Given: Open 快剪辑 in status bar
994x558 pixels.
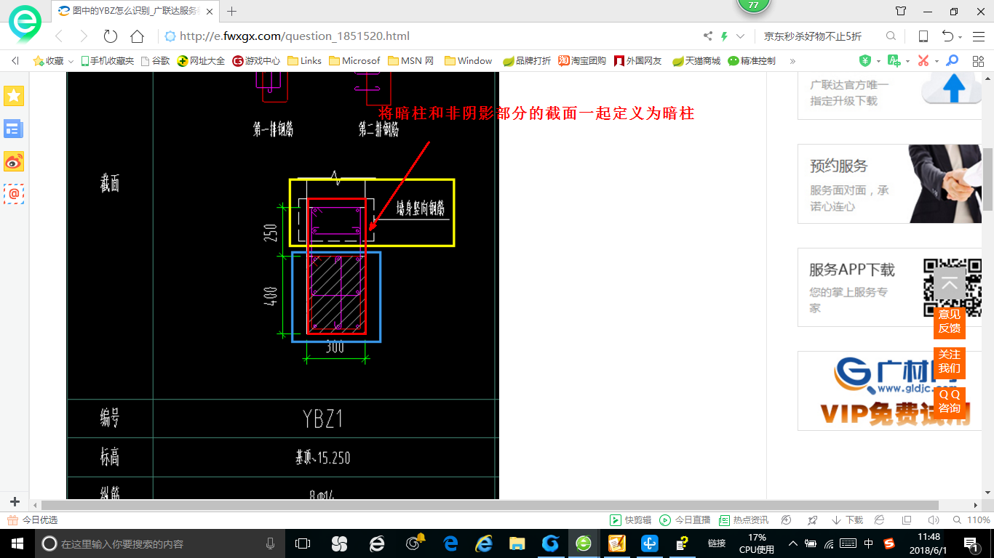Looking at the screenshot, I should [630, 520].
